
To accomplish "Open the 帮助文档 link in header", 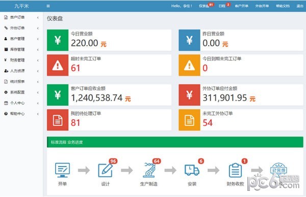I will [283, 6].
